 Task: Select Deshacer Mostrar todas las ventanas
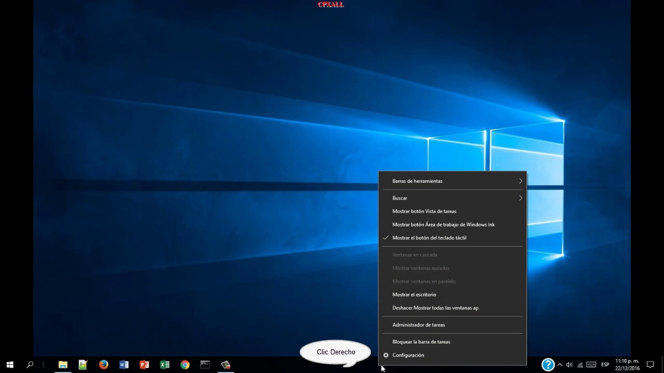coord(452,308)
